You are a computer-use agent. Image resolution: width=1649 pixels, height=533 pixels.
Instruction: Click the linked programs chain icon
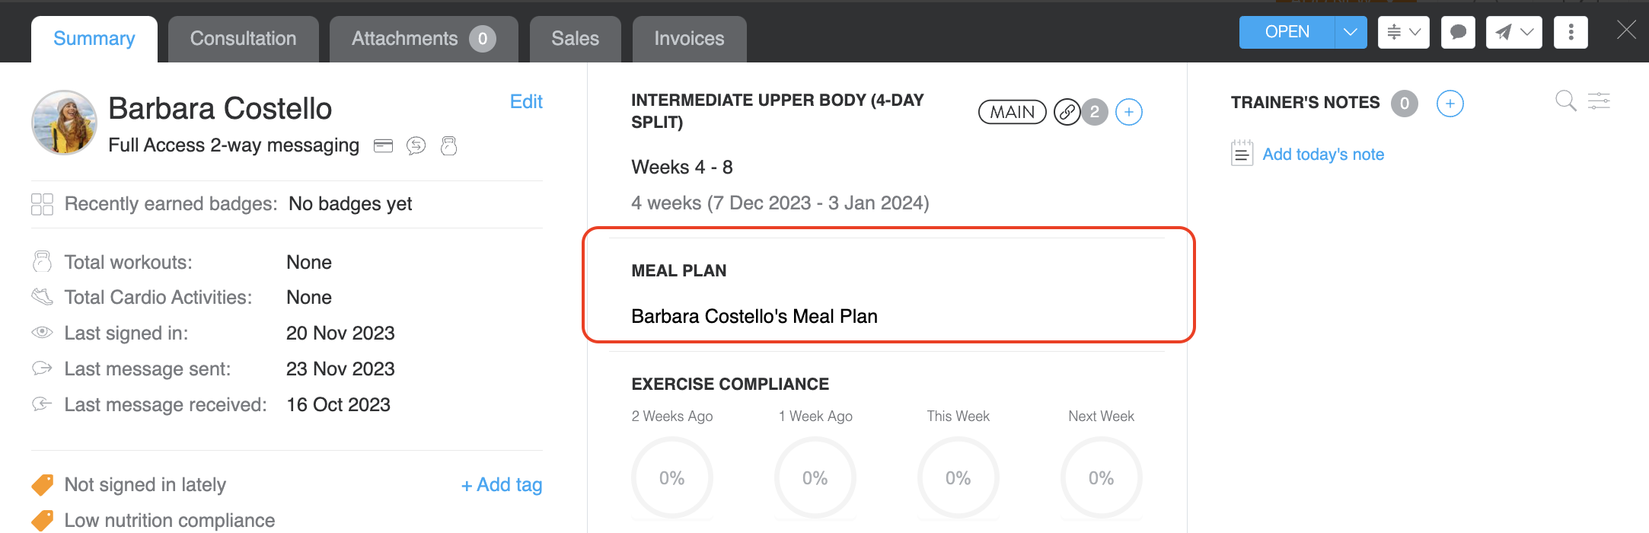[1067, 113]
